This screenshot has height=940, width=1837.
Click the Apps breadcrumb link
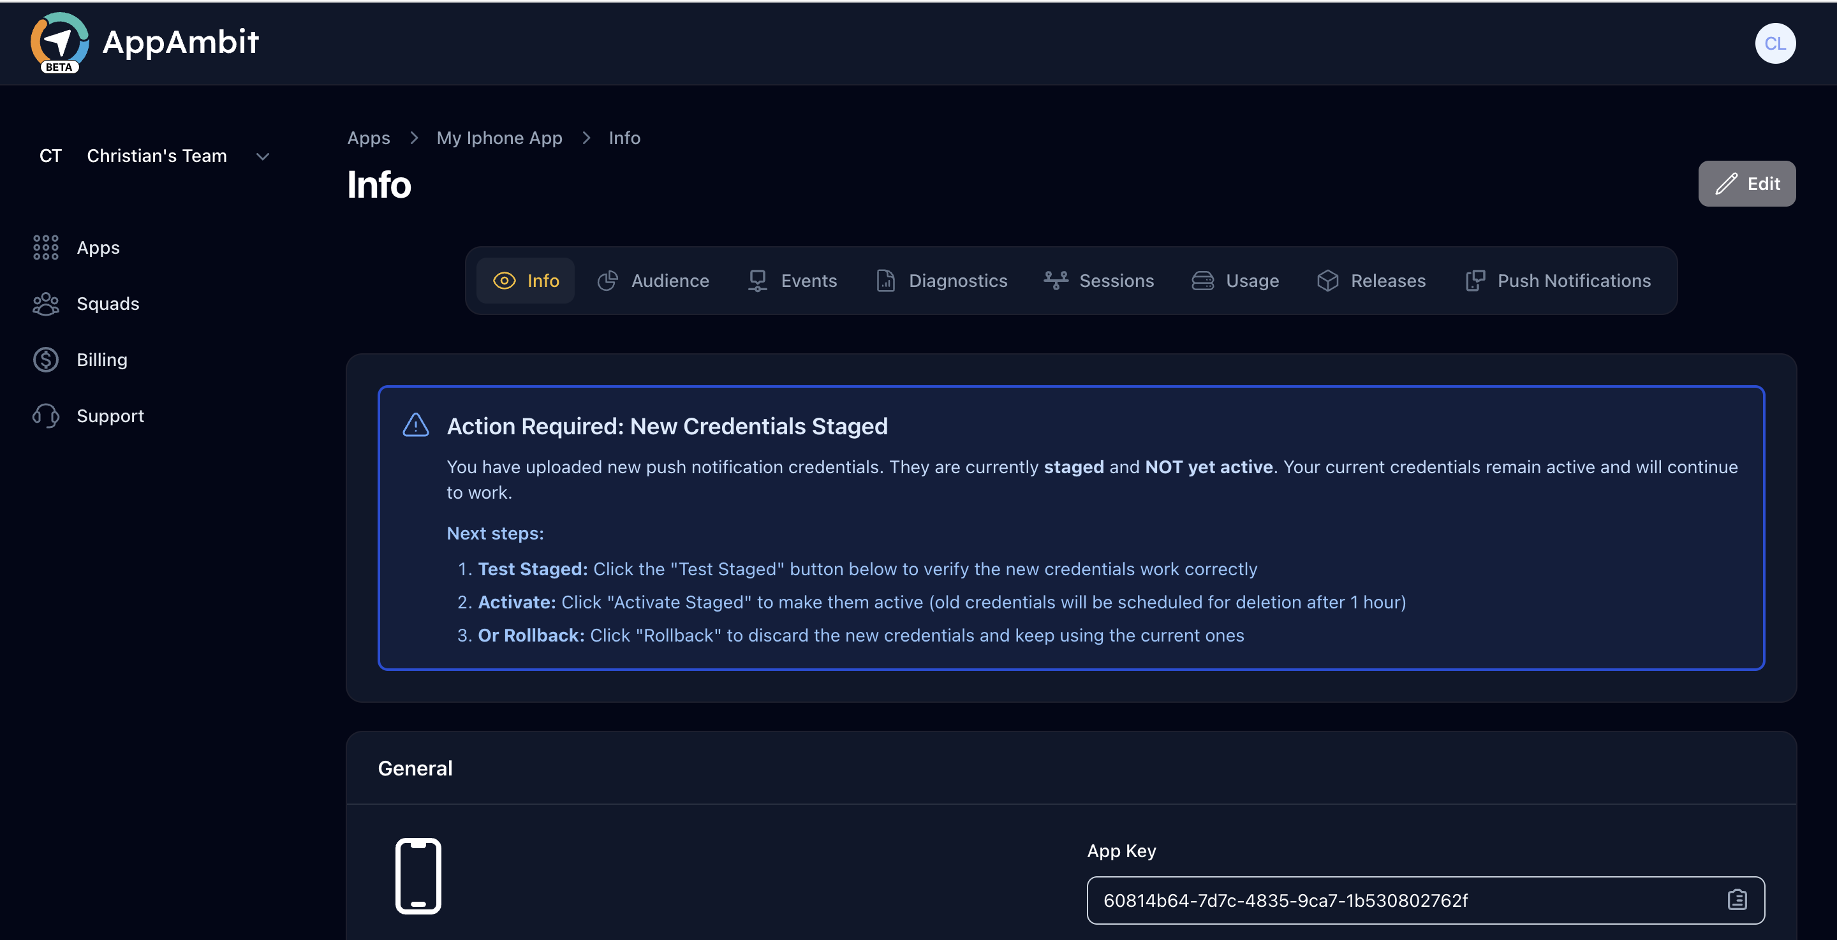[369, 138]
